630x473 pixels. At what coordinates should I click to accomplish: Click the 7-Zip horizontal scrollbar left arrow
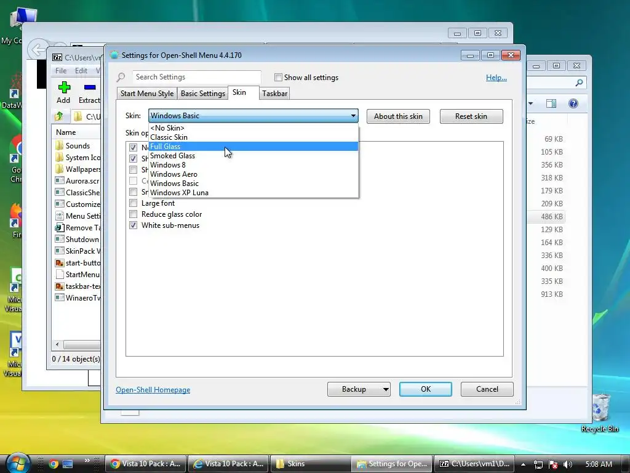point(57,344)
